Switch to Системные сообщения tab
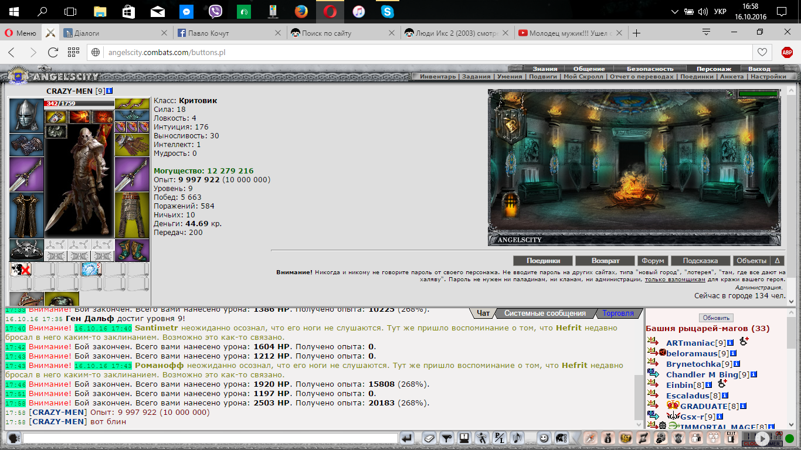The image size is (801, 450). click(545, 313)
